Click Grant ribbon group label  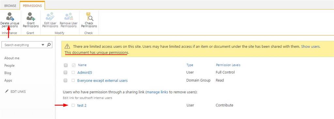point(30,33)
